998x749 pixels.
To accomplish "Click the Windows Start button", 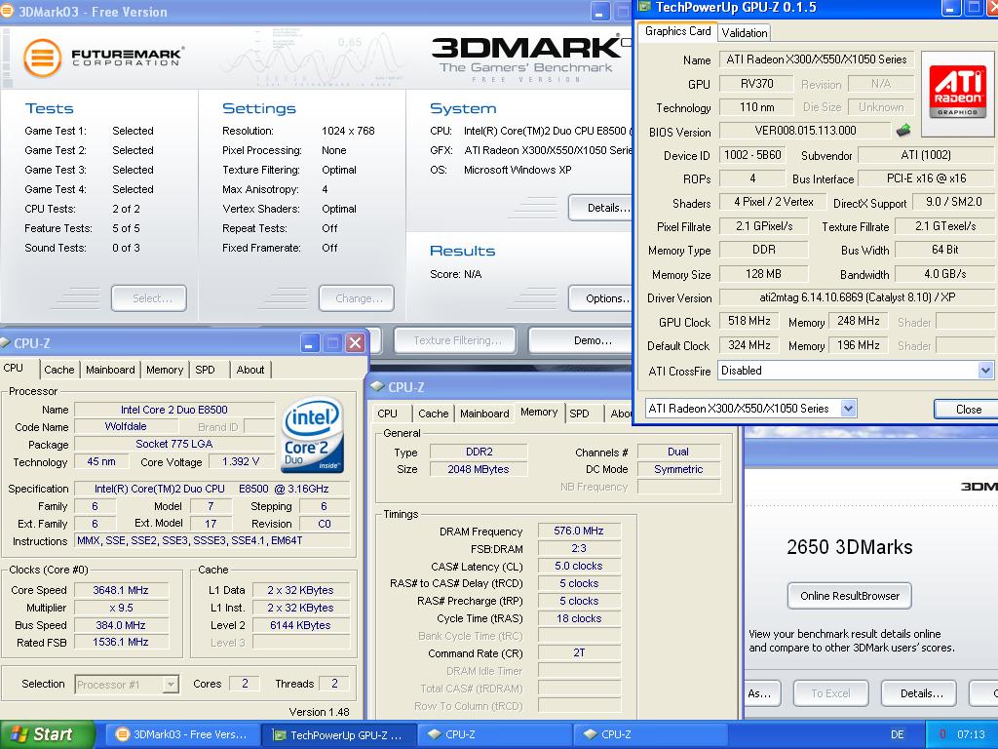I will [48, 734].
